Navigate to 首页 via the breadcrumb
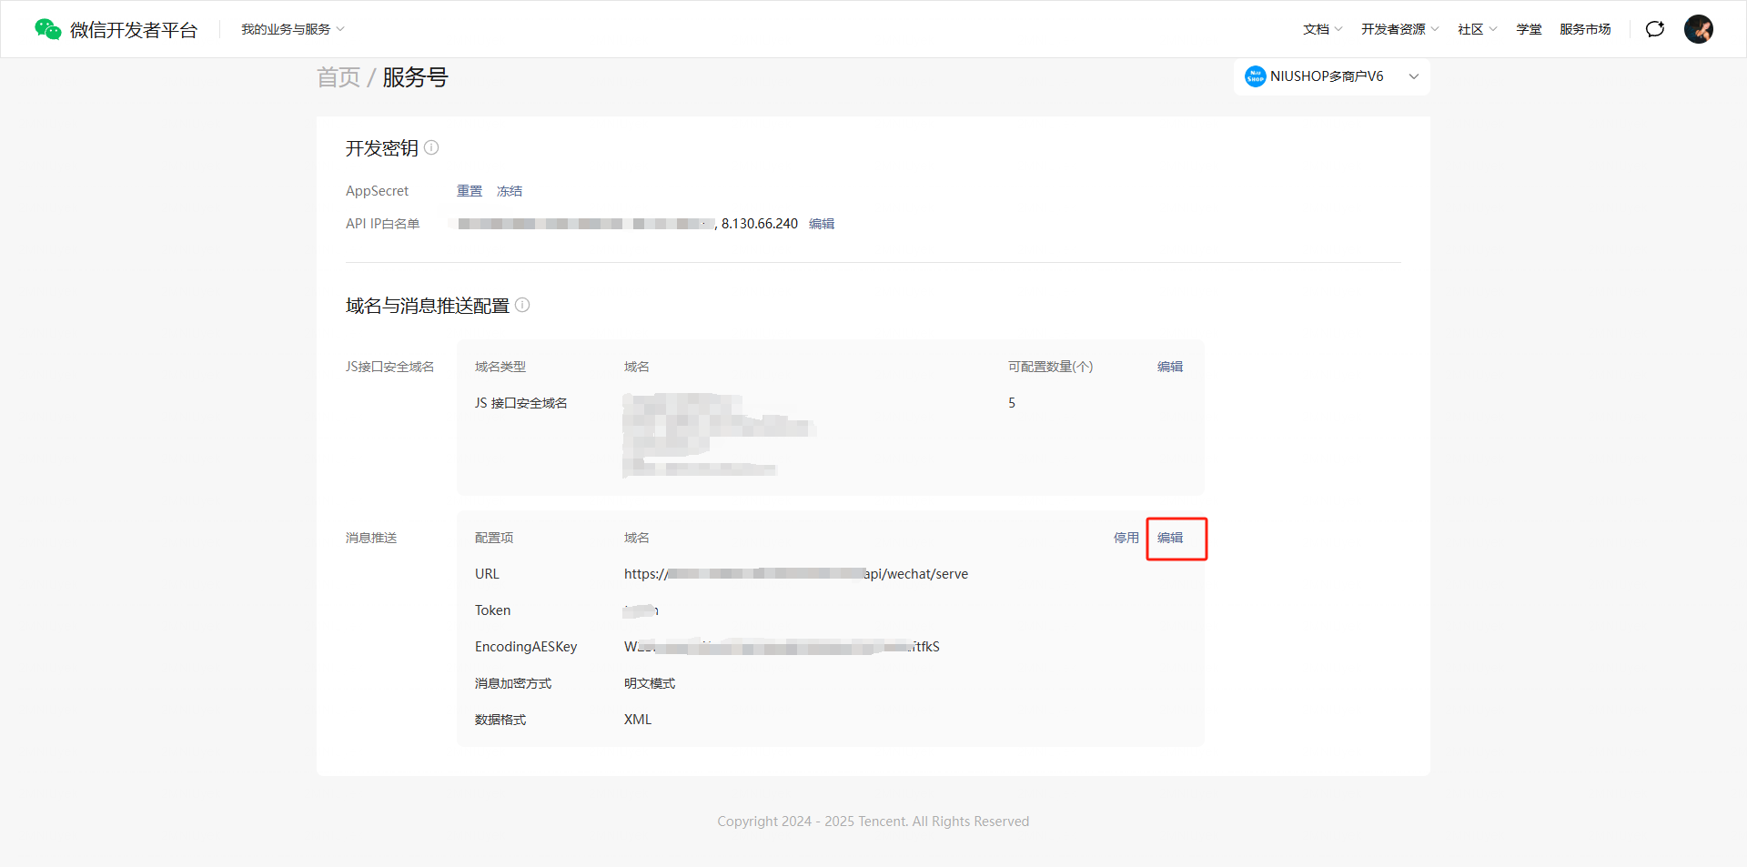The image size is (1747, 867). 338,77
